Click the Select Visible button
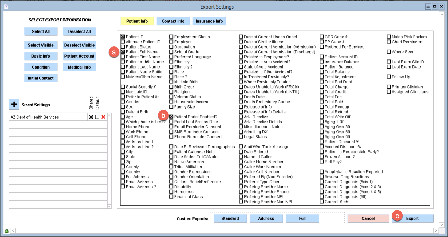Screen dimensions: 448x237 pyautogui.click(x=41, y=45)
